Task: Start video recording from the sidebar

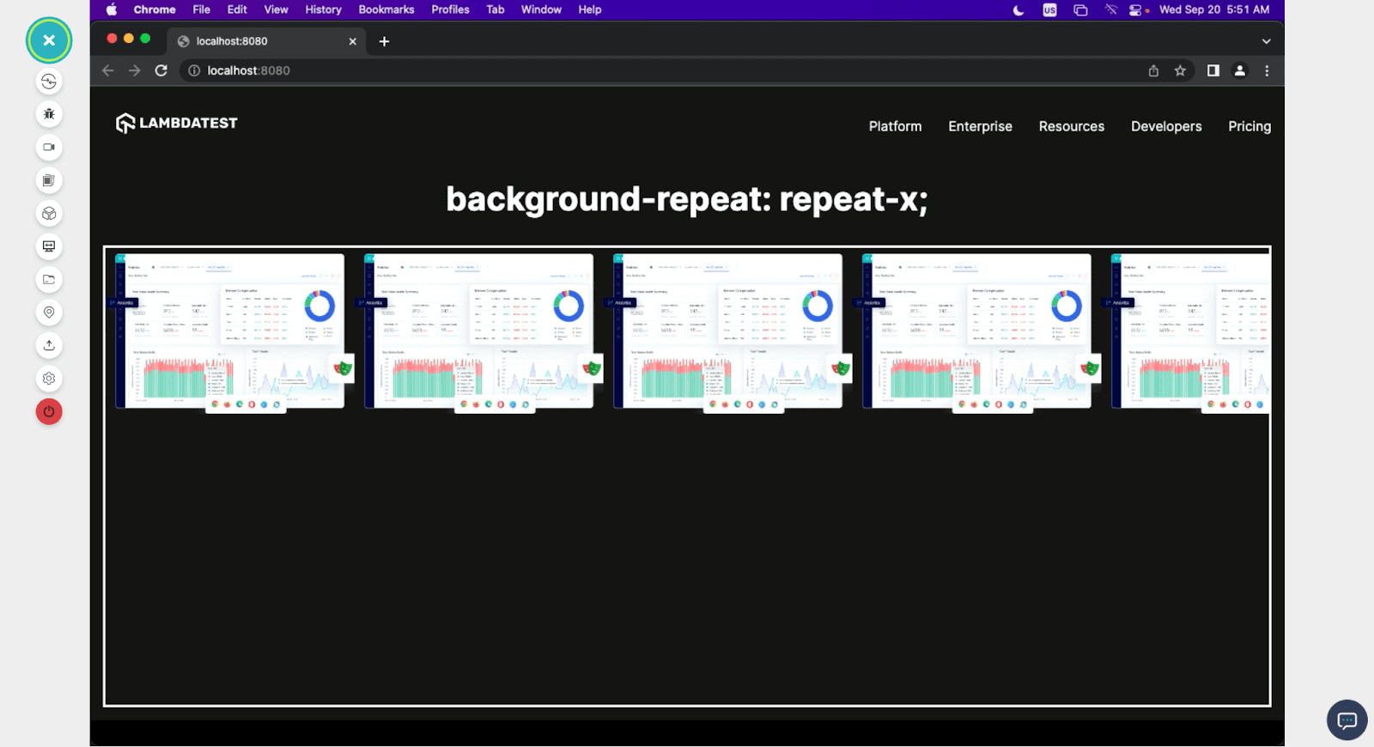Action: point(49,148)
